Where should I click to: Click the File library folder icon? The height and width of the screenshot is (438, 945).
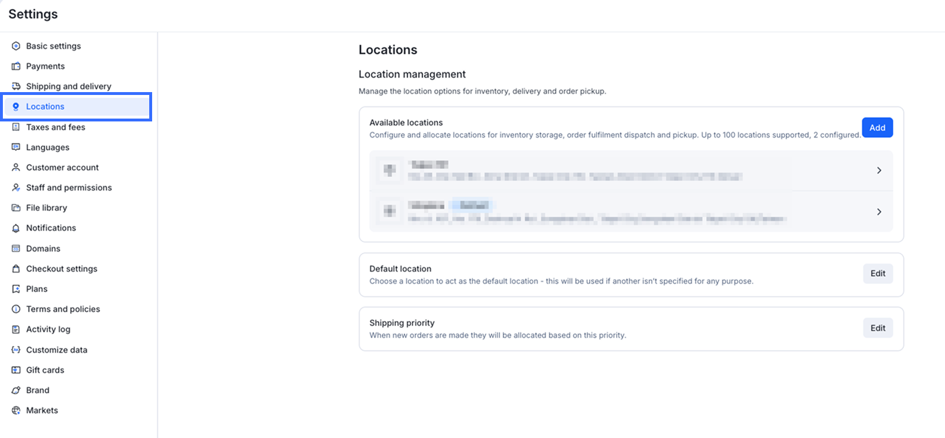(16, 208)
